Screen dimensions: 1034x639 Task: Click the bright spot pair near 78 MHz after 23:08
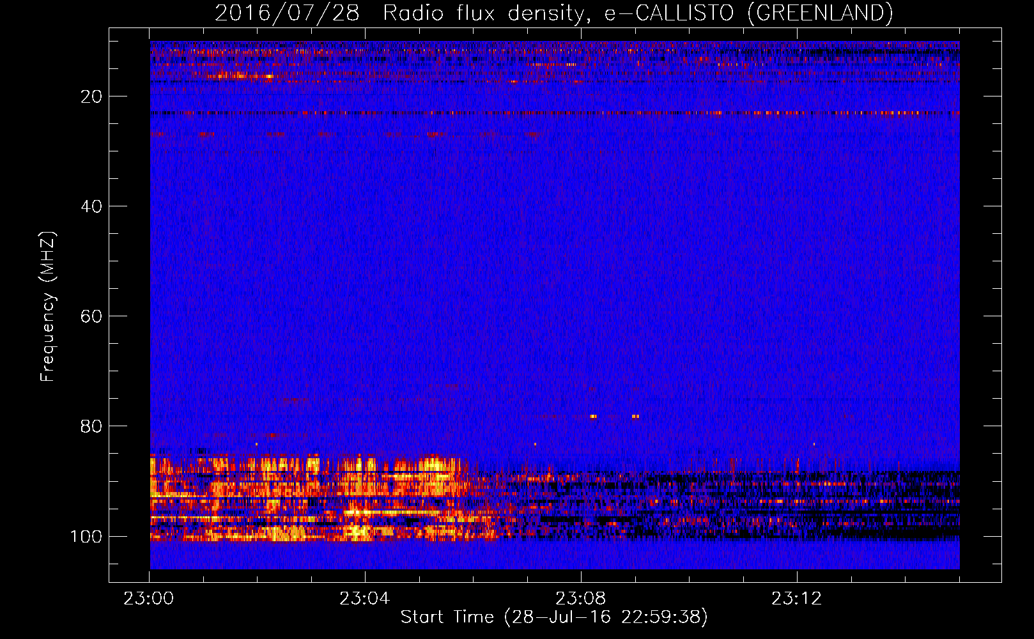[614, 416]
